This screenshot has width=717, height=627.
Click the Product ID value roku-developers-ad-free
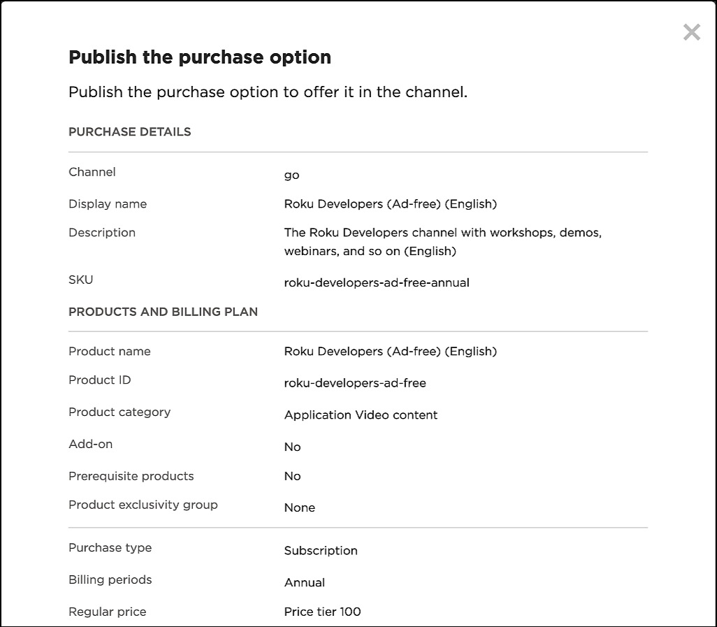tap(355, 383)
